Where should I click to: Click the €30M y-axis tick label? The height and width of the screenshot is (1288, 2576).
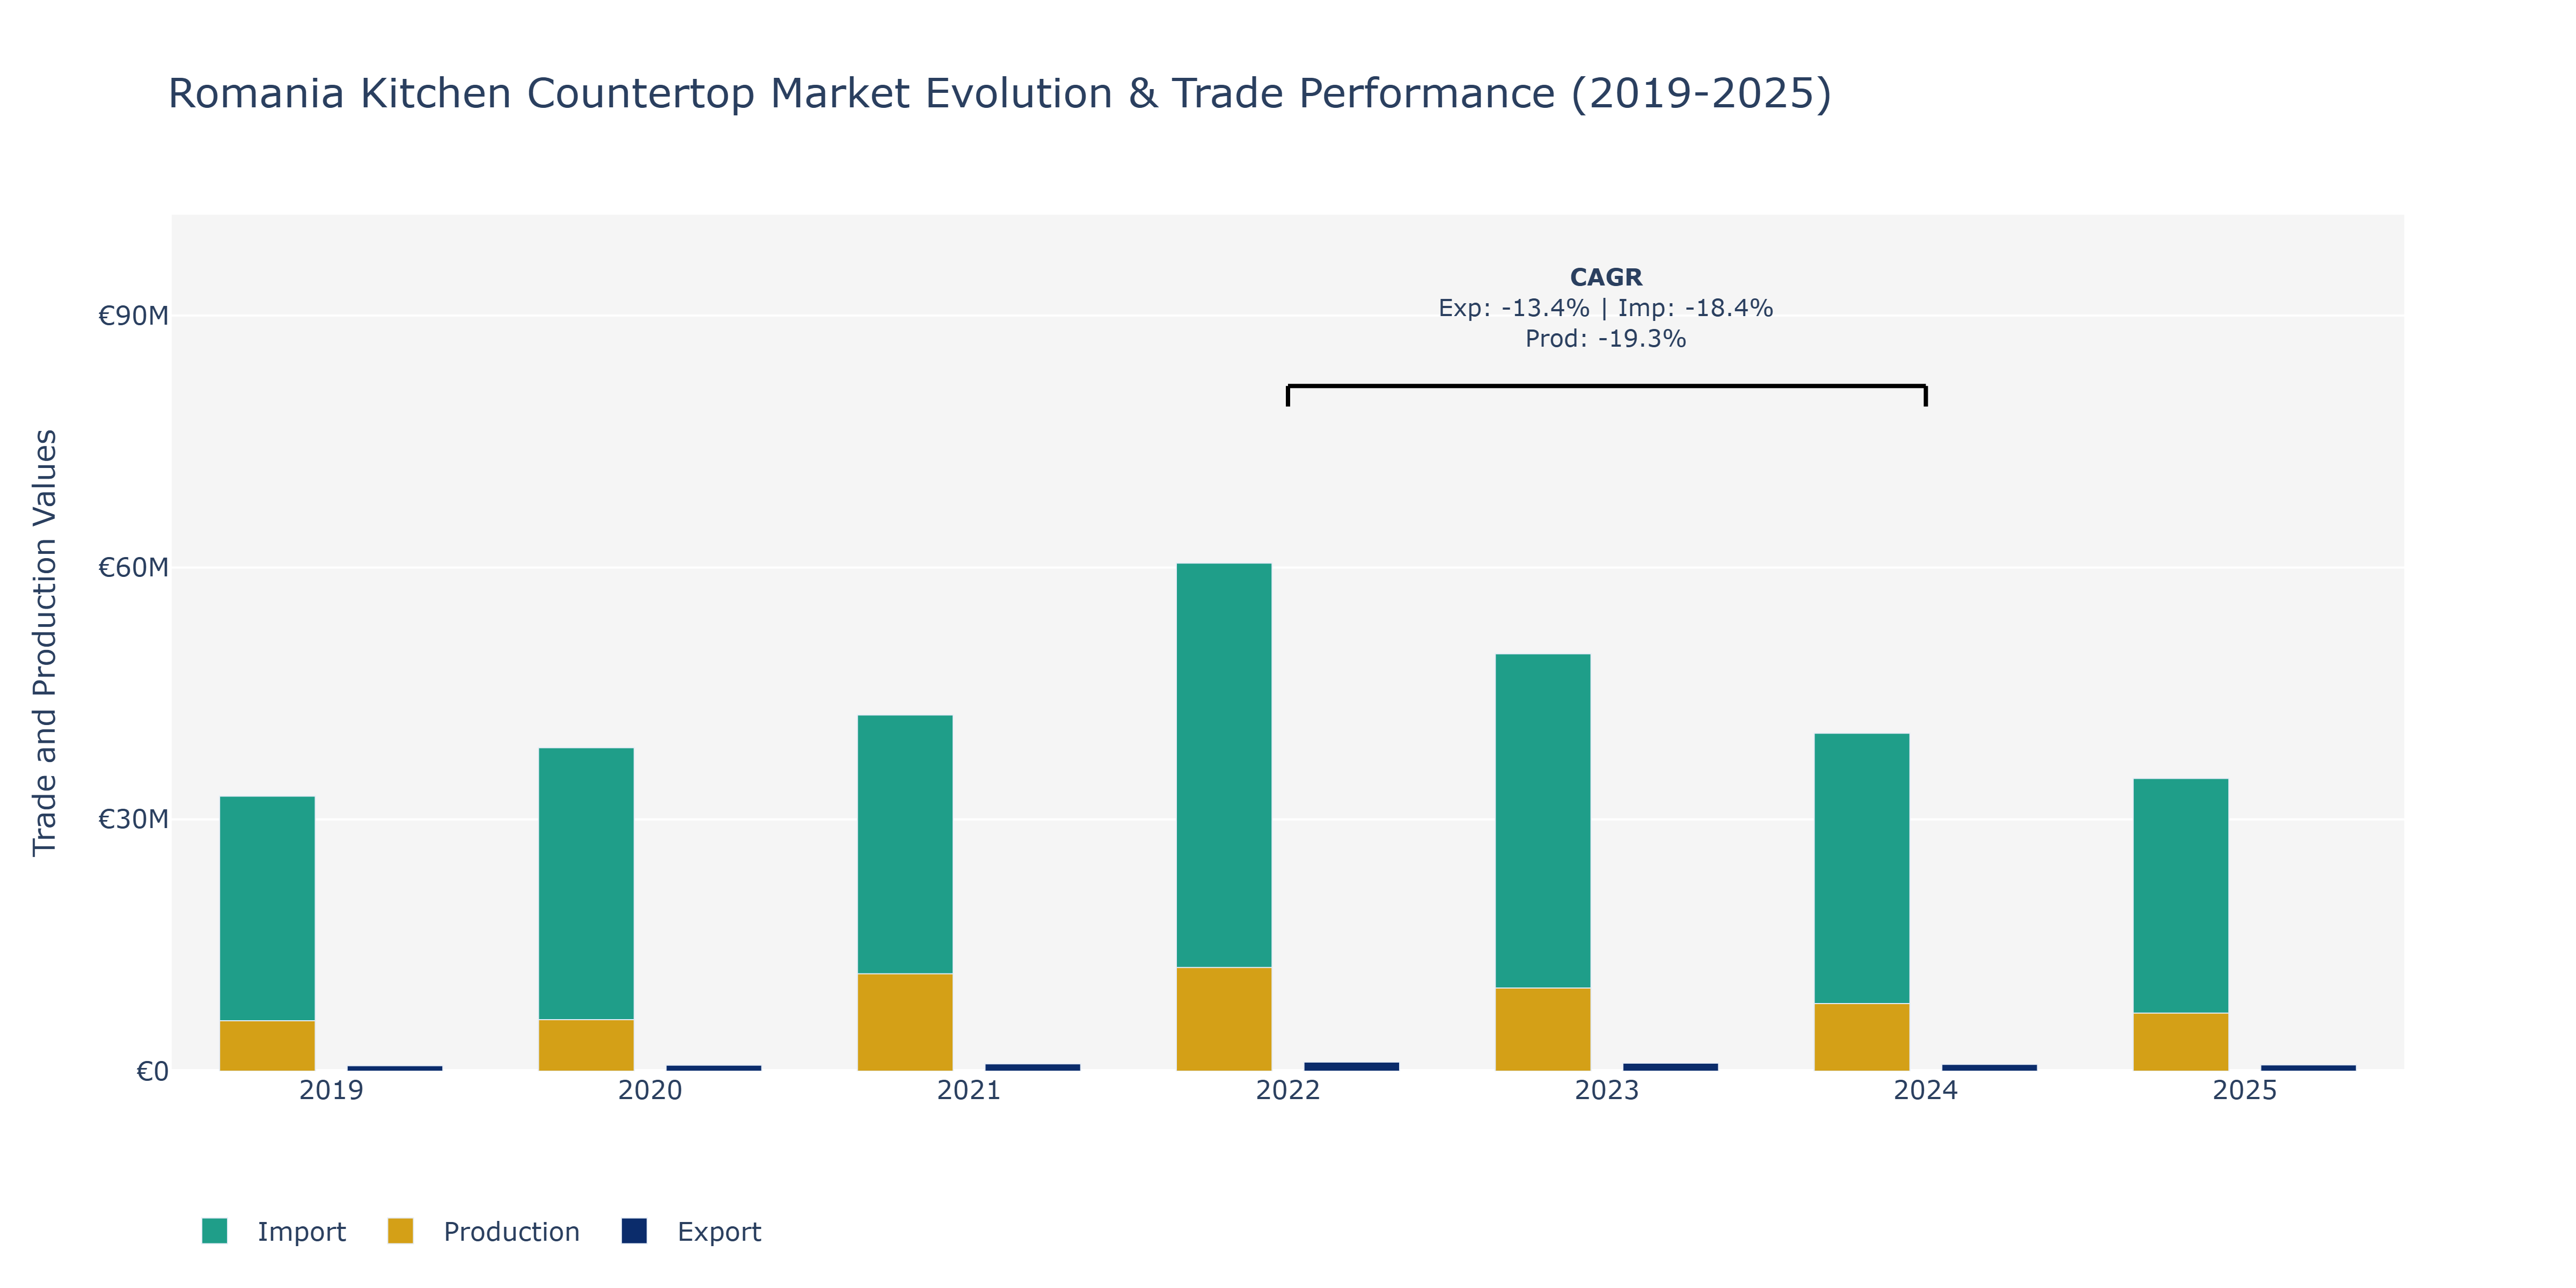coord(133,820)
